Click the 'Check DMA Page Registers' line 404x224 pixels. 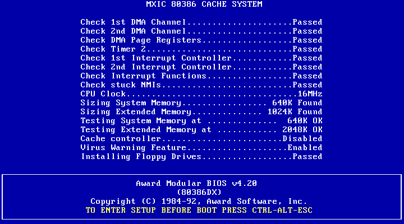[x=201, y=40]
